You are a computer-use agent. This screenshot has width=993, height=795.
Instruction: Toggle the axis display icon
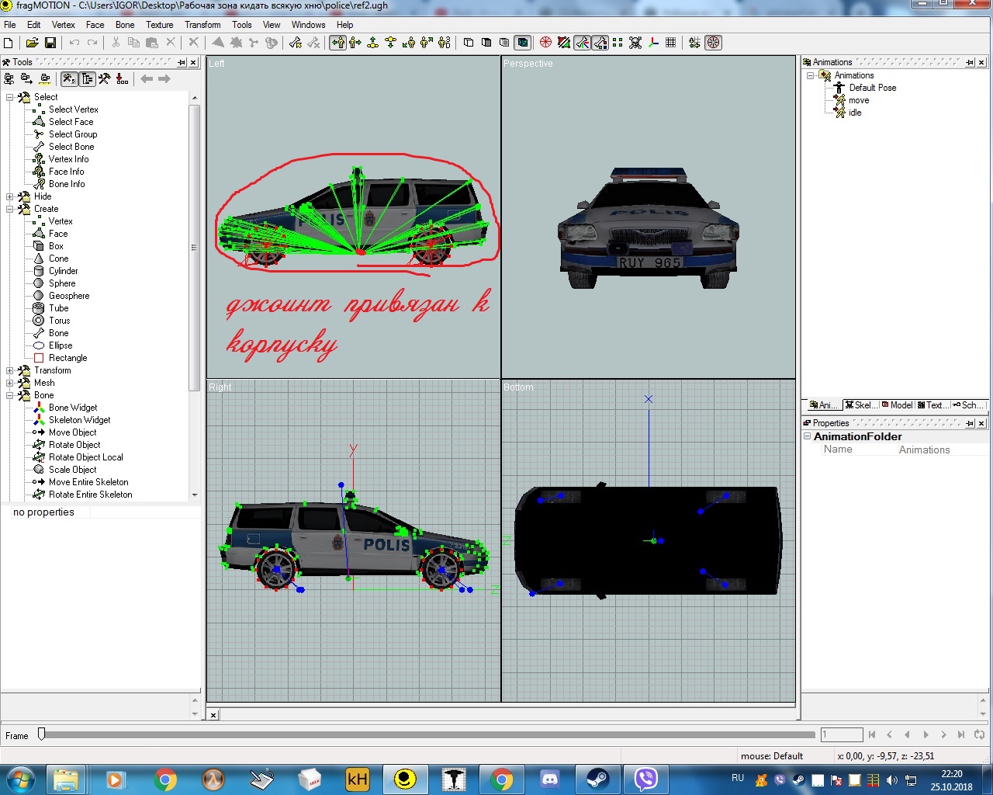pyautogui.click(x=653, y=43)
